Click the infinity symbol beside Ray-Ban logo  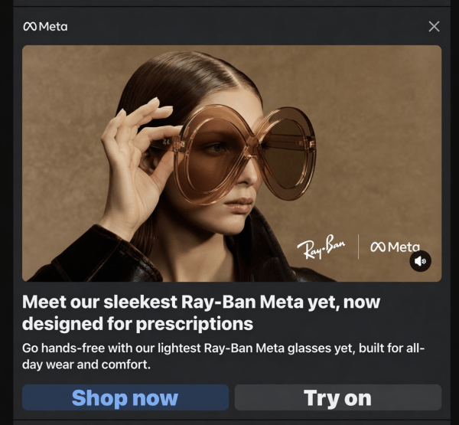pos(378,247)
